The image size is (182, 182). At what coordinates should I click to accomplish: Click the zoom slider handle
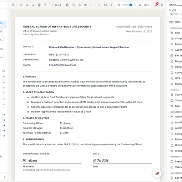[131, 5]
